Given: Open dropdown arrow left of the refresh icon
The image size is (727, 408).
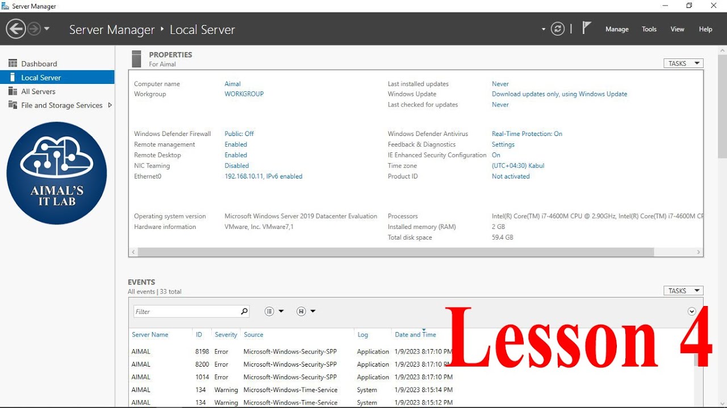Looking at the screenshot, I should tap(544, 29).
